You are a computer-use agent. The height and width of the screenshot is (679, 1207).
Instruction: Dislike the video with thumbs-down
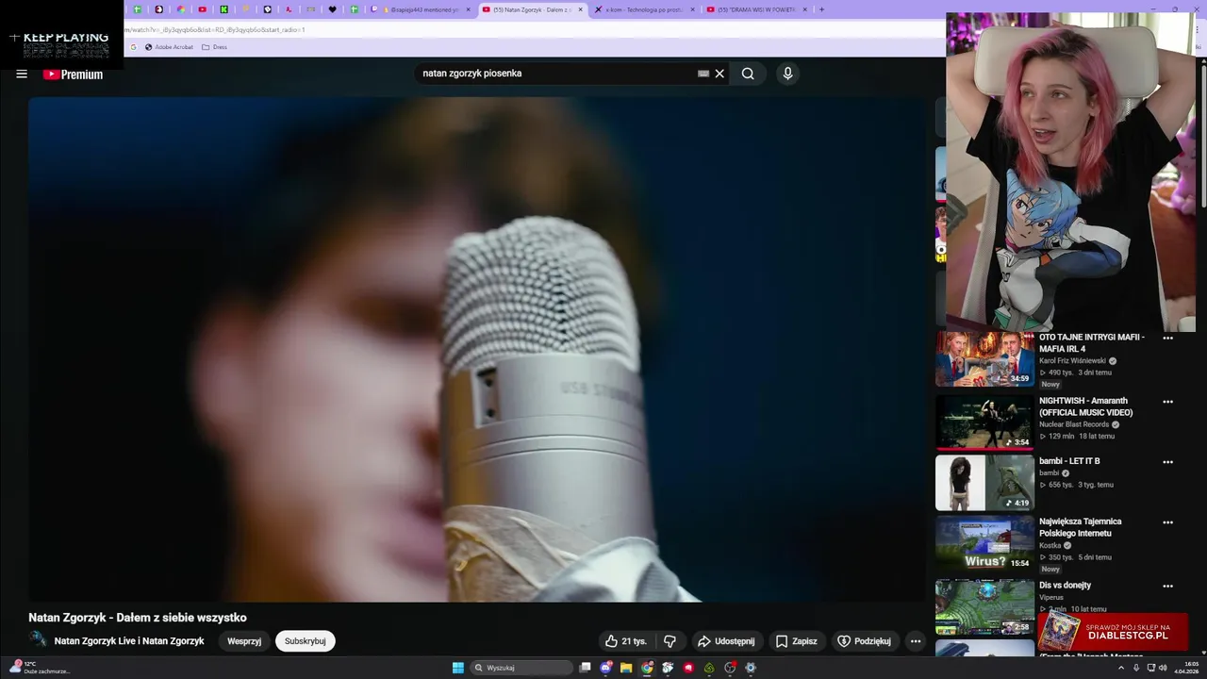[670, 641]
